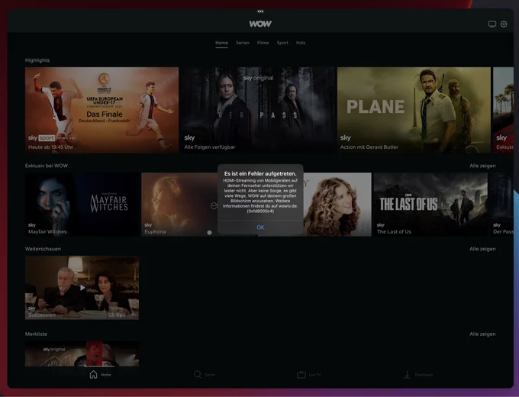Click the 'S2, Ep5' episode label

[x=117, y=315]
